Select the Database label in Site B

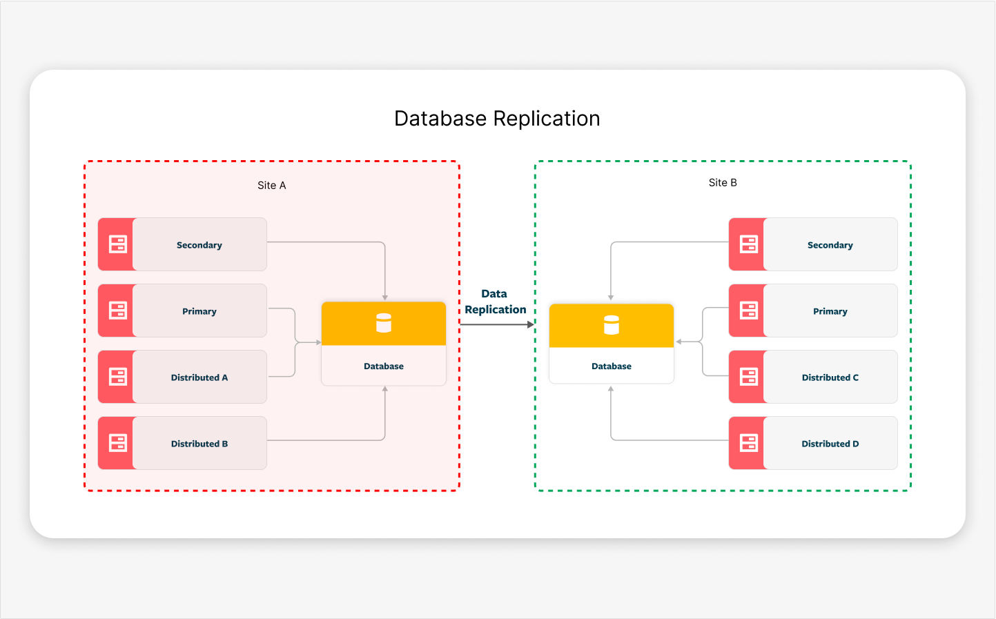click(612, 366)
